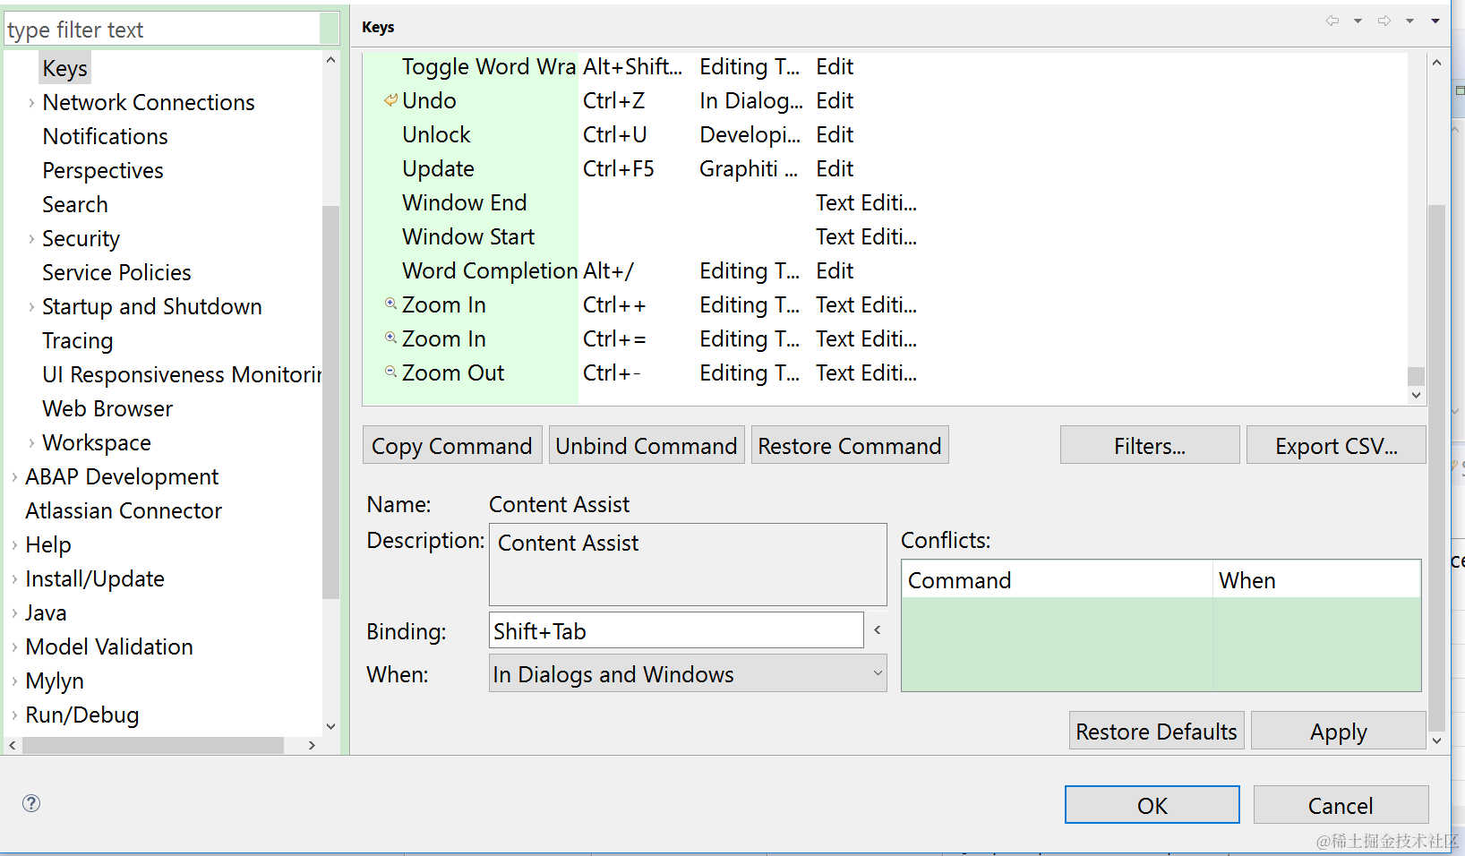The image size is (1465, 856).
Task: Click the tree horizontal scrollbar left arrow
Action: pyautogui.click(x=13, y=745)
